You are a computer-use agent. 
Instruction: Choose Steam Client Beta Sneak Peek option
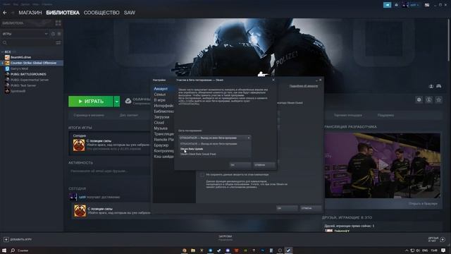pyautogui.click(x=214, y=154)
